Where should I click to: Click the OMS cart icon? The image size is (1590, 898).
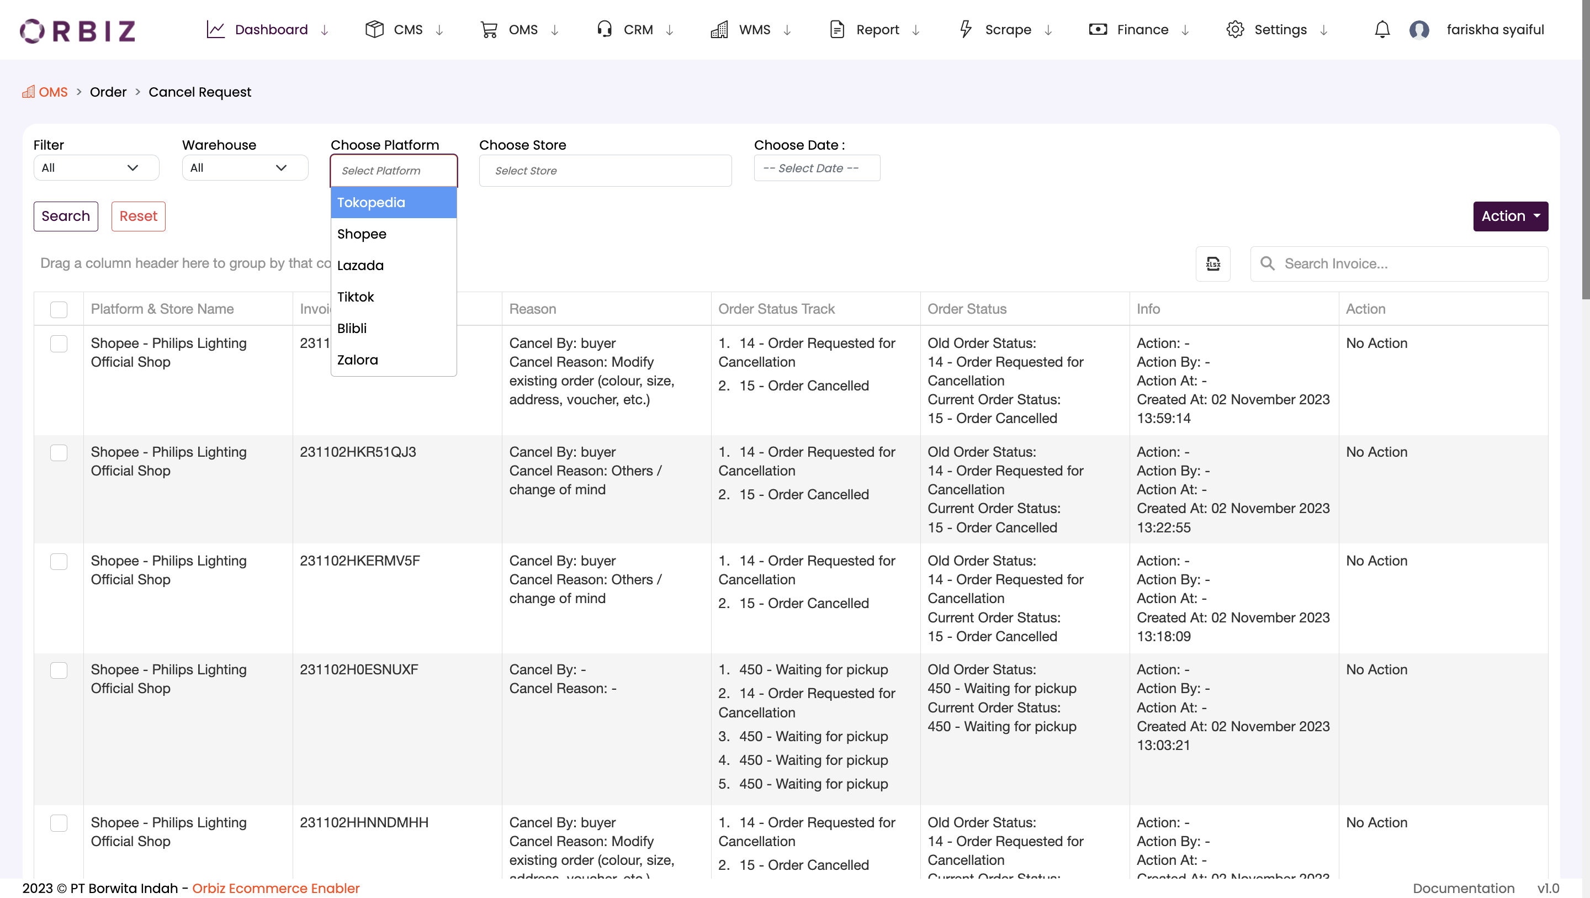point(490,30)
